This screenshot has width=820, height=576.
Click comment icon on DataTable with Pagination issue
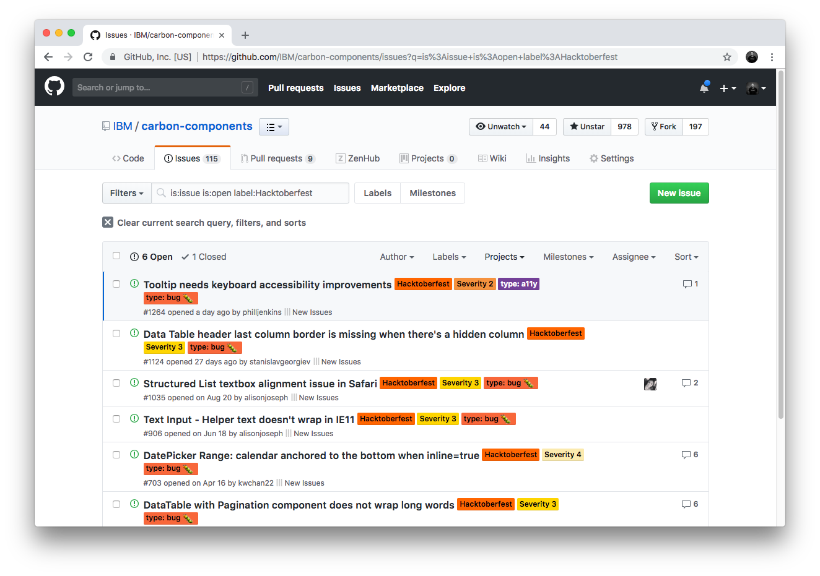[686, 504]
